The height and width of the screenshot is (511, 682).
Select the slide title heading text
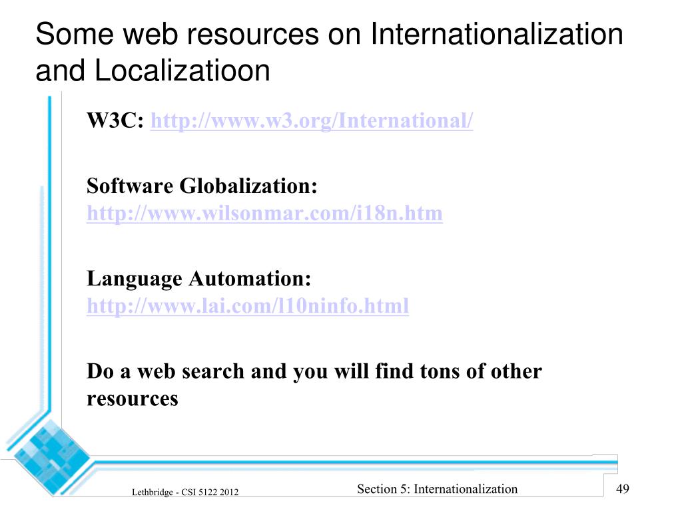point(329,52)
